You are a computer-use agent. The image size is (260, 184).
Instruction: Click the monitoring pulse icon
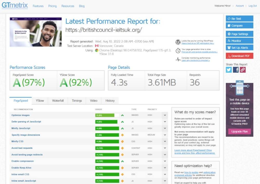178,59
